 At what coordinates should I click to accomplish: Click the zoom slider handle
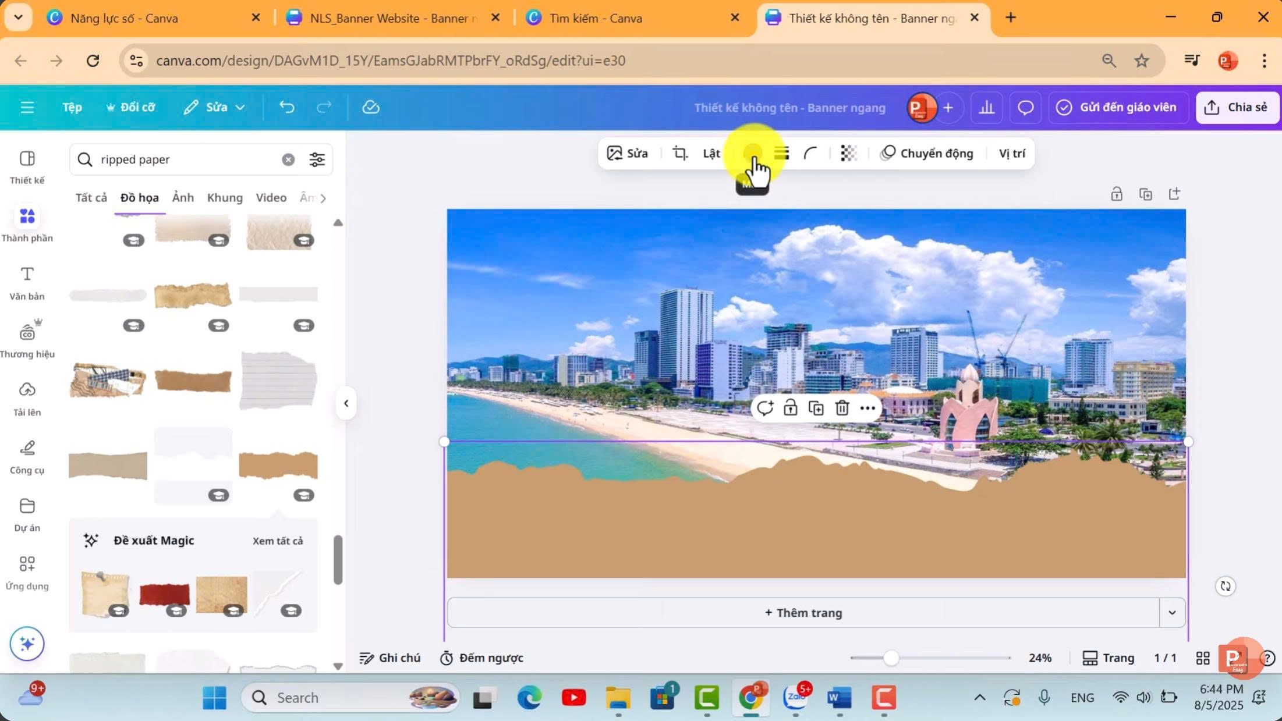coord(891,658)
